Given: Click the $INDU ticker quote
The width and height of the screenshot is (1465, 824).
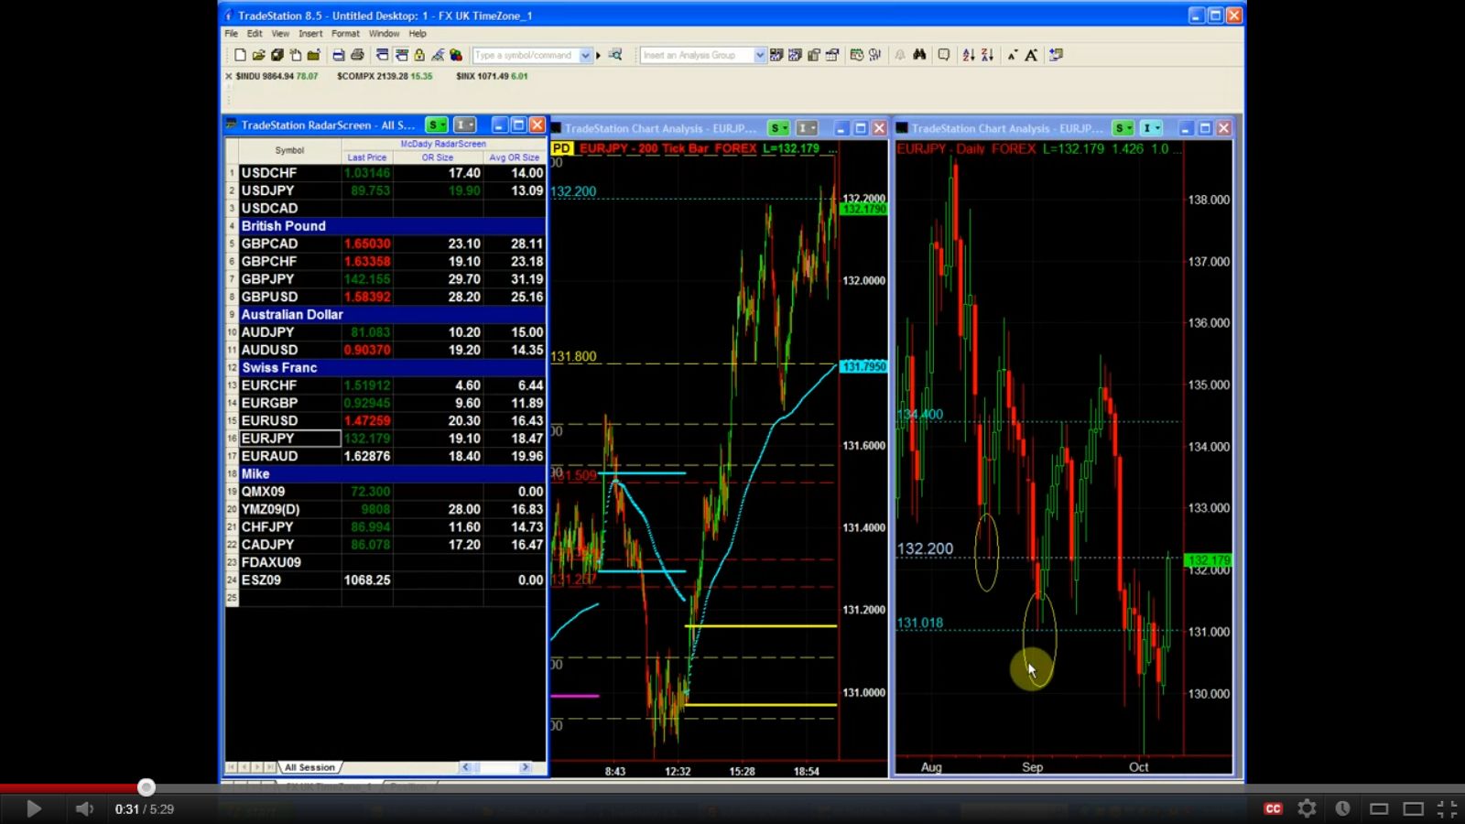Looking at the screenshot, I should 277,76.
